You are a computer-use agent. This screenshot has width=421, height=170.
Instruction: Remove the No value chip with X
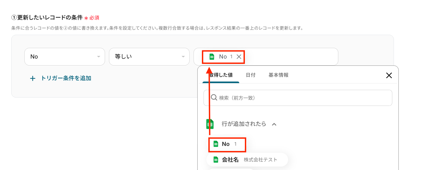click(x=239, y=57)
